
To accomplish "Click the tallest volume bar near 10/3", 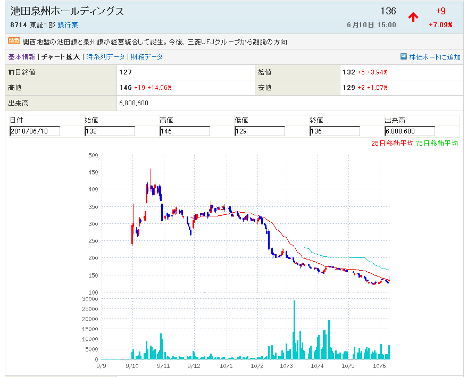I will click(x=294, y=330).
